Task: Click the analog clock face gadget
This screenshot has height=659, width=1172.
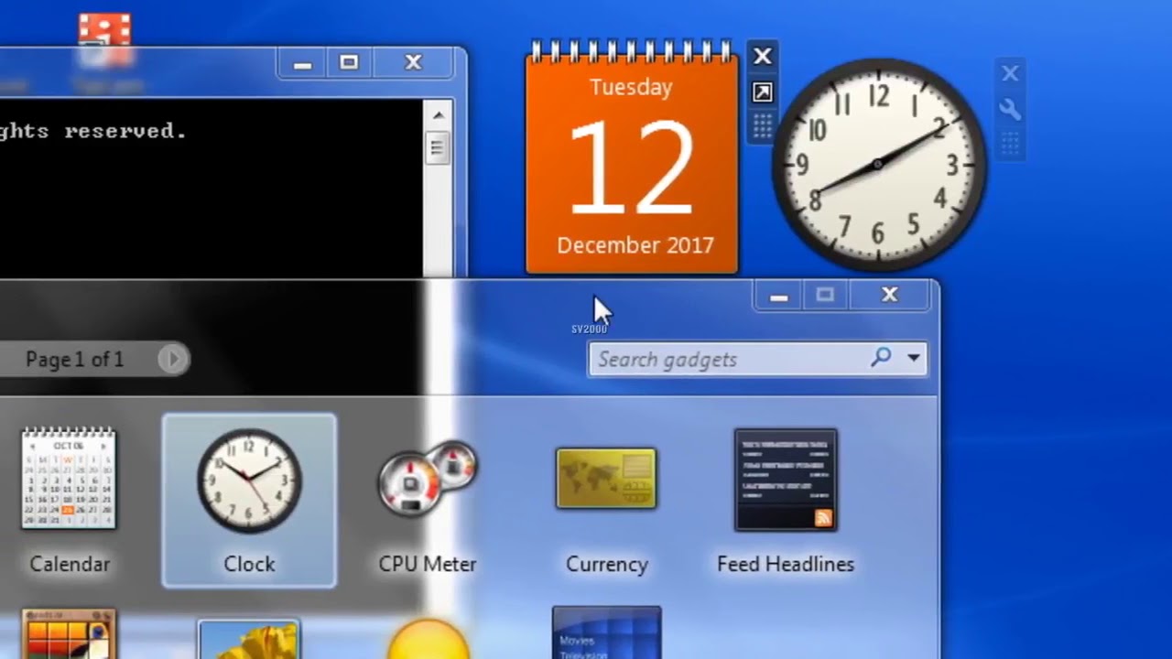Action: pos(879,166)
